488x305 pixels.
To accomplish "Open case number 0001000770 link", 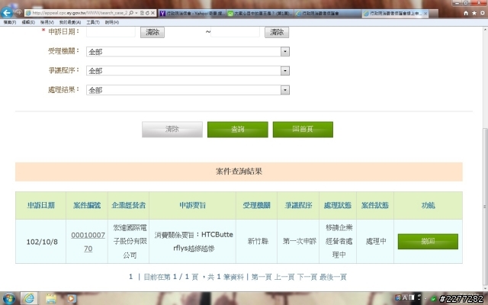I will click(88, 242).
